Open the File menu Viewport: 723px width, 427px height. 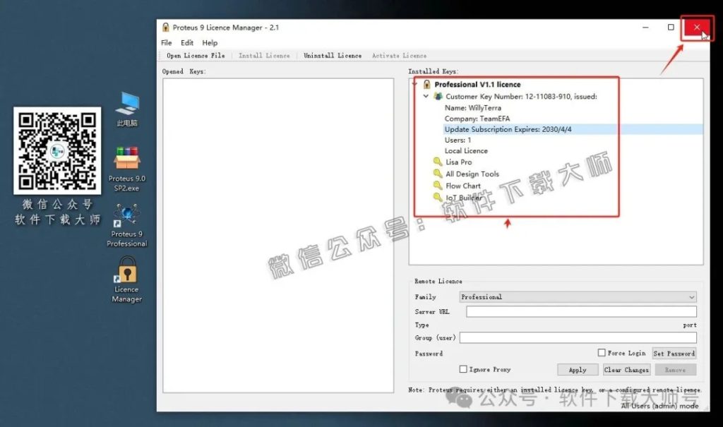[x=167, y=43]
